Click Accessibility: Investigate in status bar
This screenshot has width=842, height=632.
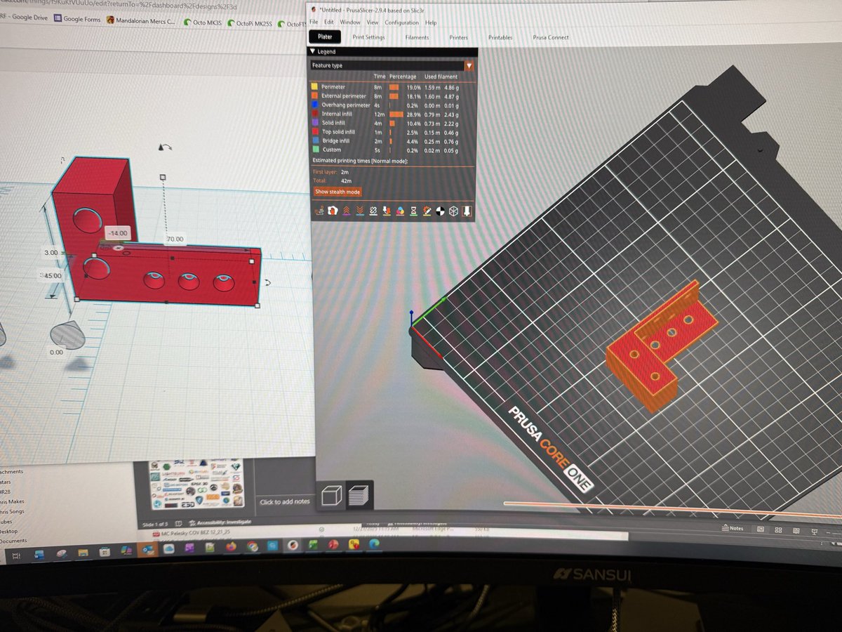point(220,522)
